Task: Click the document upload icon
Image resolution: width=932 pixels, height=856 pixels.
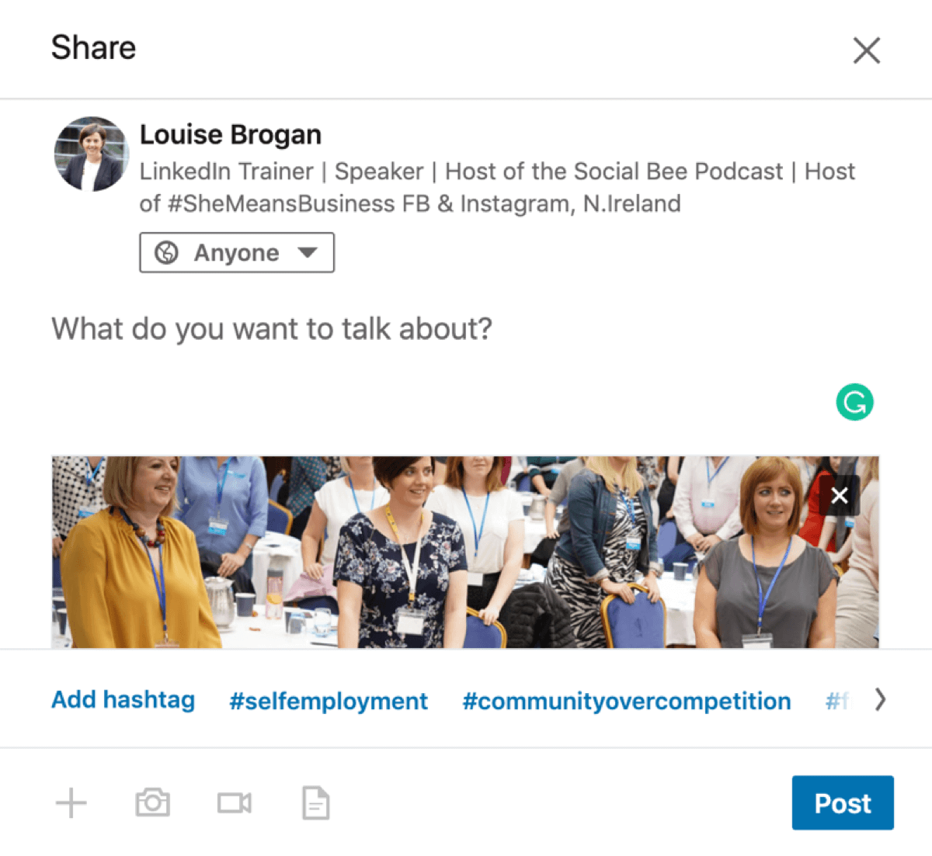Action: coord(315,802)
